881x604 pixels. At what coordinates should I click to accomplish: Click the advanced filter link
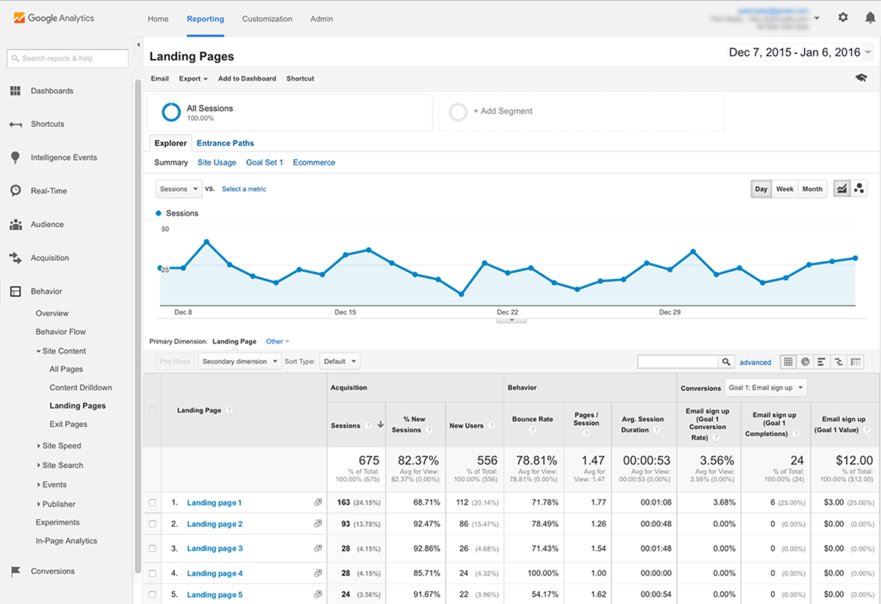755,362
